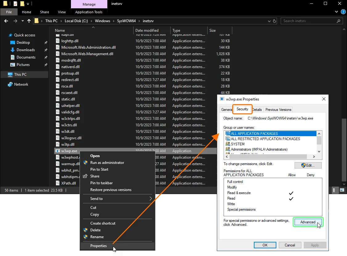Screen dimensions: 347x256
Task: Click the SYSTEM user group icon
Action: tap(228, 144)
